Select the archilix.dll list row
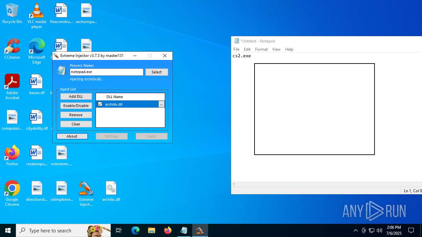This screenshot has height=237, width=422. (130, 104)
